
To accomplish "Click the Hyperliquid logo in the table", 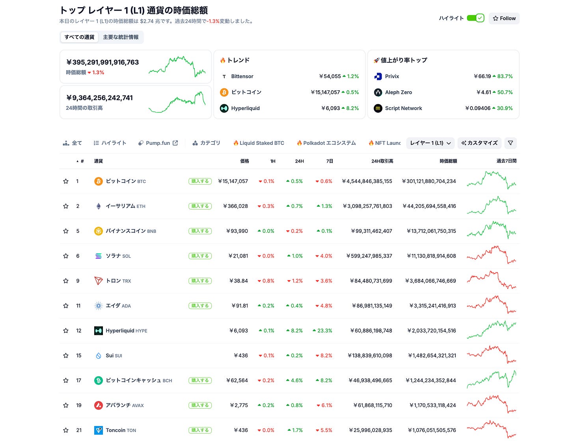I will [x=99, y=331].
